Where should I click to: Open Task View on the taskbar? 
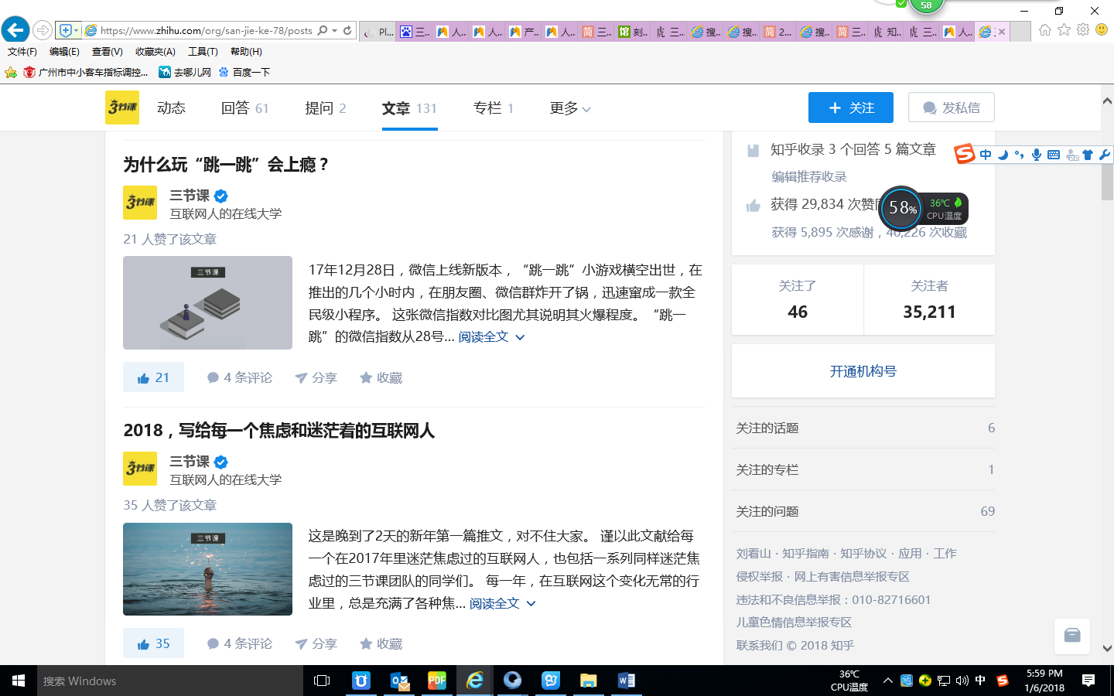click(322, 681)
